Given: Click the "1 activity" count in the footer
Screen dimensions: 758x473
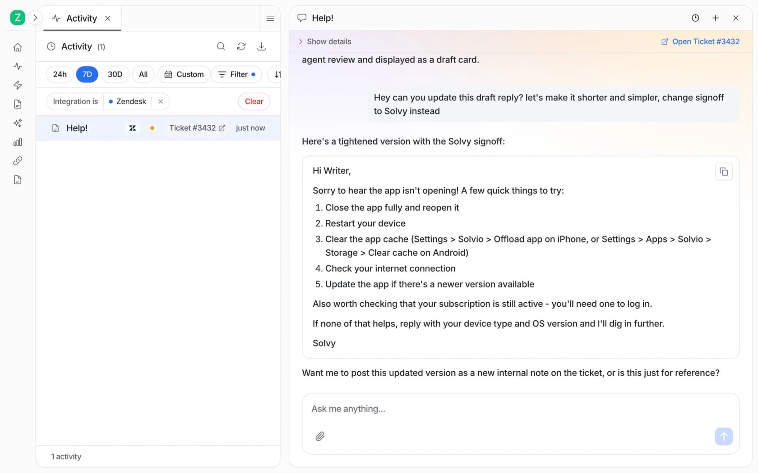Looking at the screenshot, I should pyautogui.click(x=66, y=456).
